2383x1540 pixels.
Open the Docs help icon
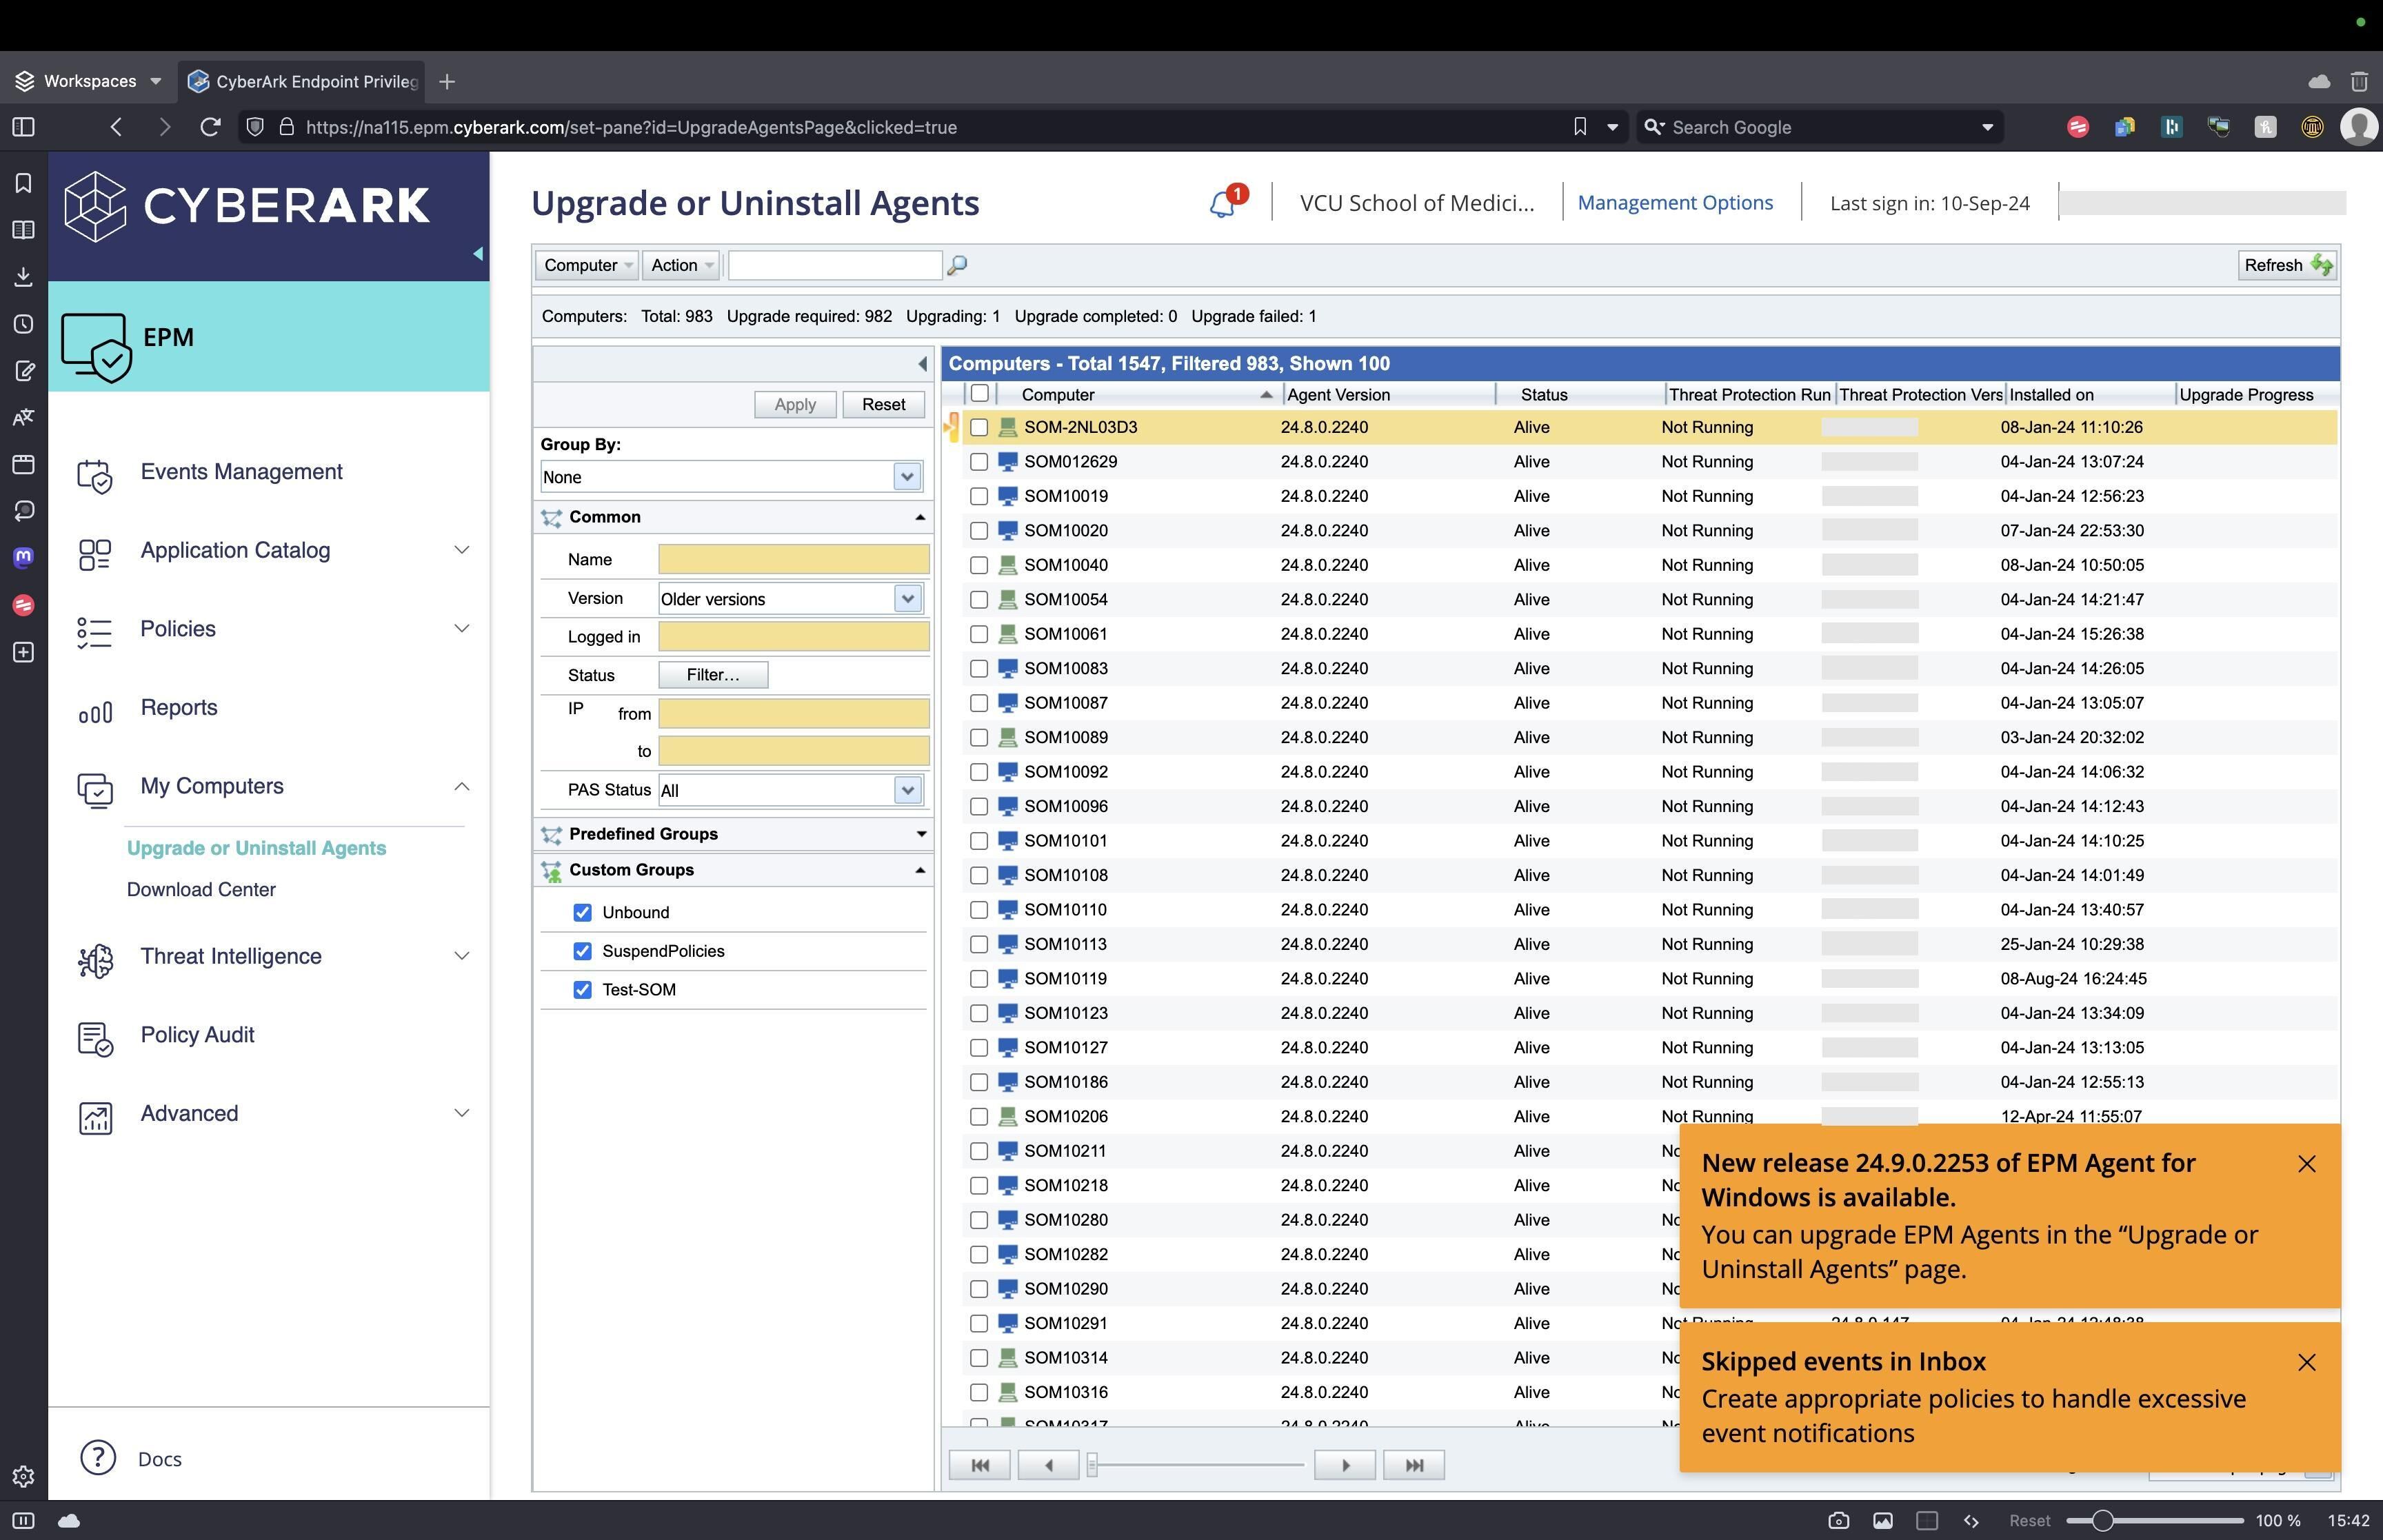pyautogui.click(x=98, y=1458)
